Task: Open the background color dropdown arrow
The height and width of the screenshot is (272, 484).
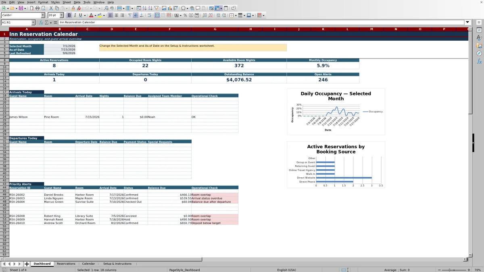Action: 104,15
